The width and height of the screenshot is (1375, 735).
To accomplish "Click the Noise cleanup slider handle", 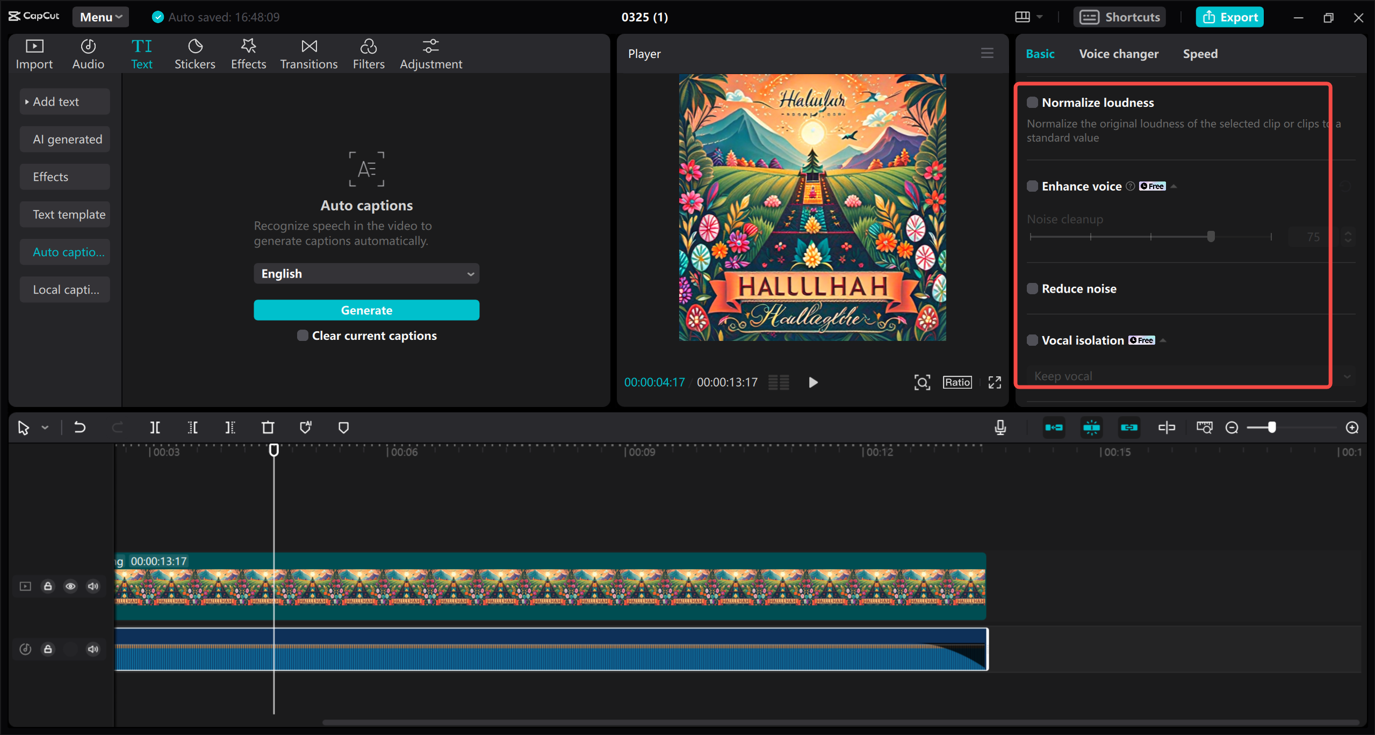I will [1211, 237].
